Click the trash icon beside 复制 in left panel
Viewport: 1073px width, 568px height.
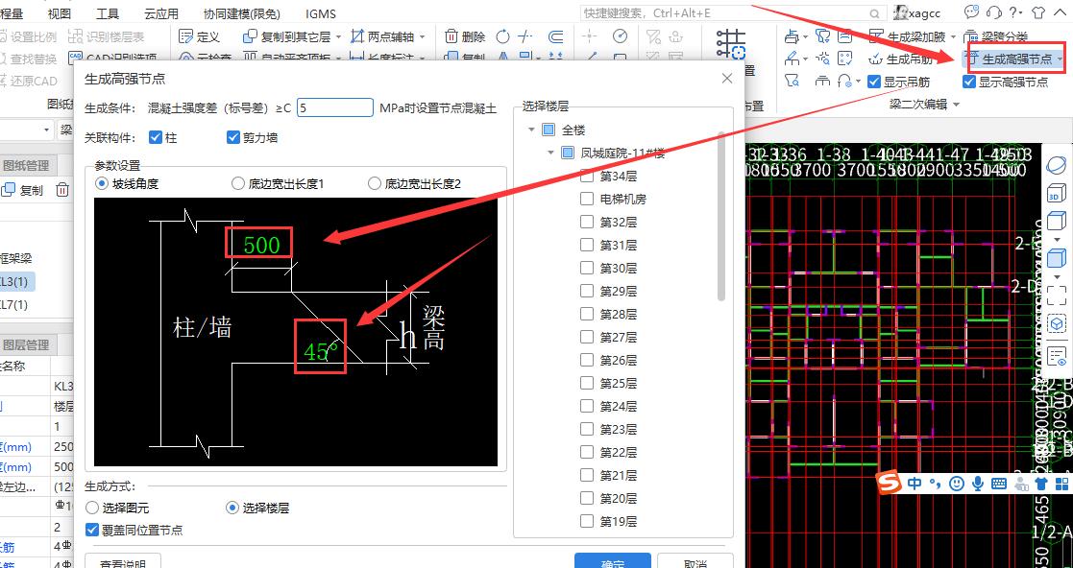point(62,190)
